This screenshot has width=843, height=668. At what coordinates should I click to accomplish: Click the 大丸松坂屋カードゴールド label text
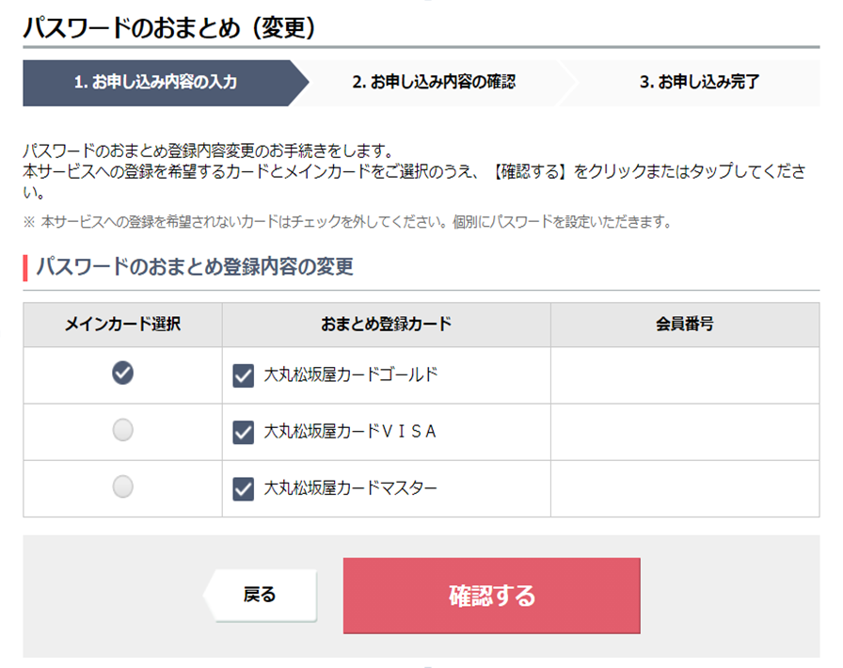351,375
